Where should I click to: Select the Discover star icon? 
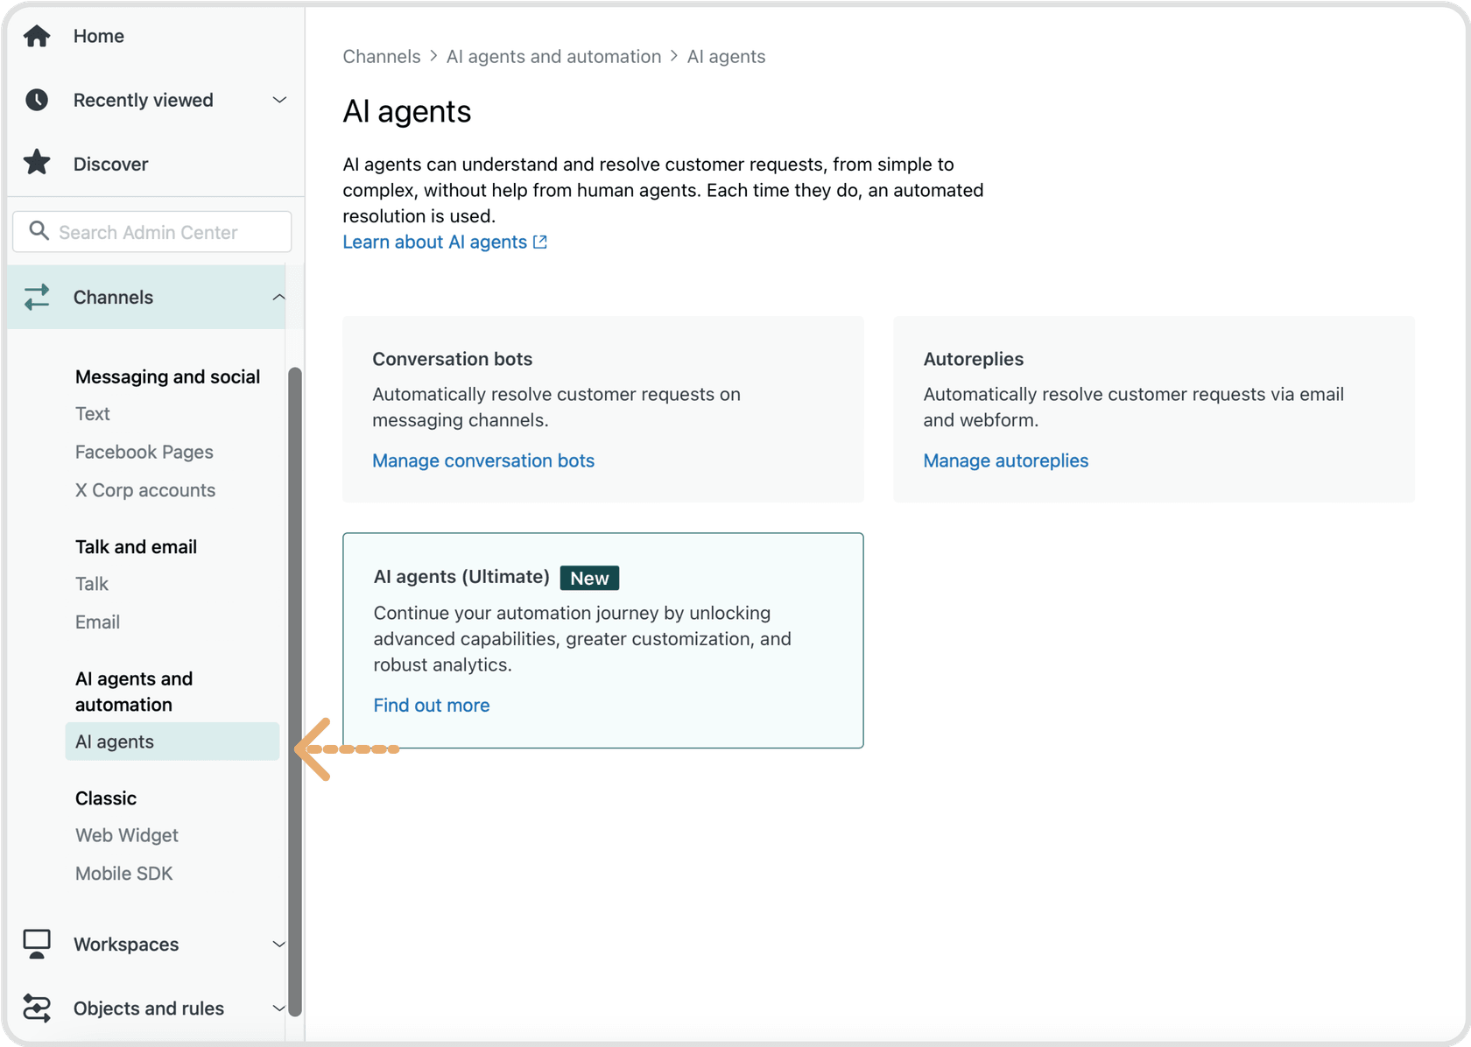coord(37,162)
